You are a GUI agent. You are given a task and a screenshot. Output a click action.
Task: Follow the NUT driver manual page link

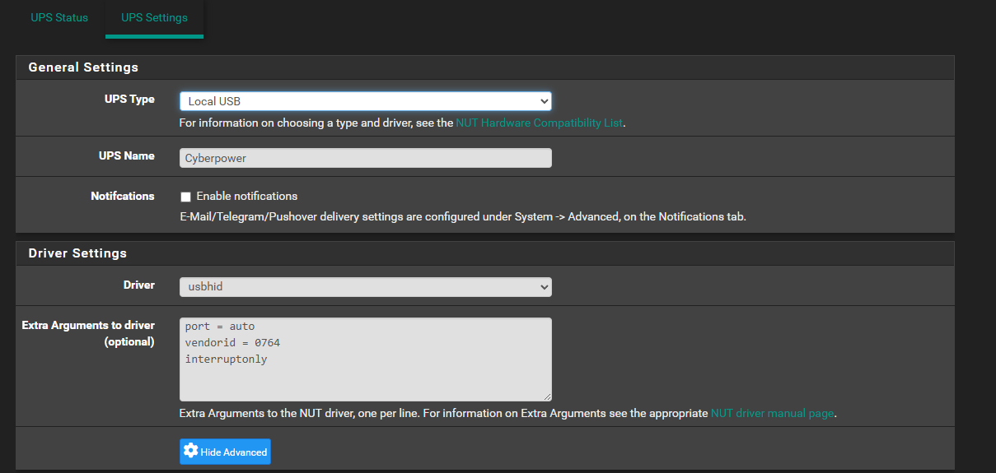[x=772, y=413]
